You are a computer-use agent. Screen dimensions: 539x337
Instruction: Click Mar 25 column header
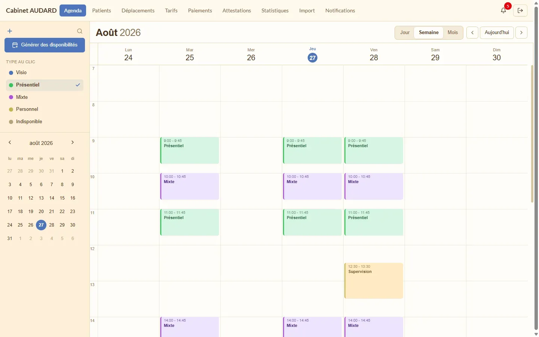point(190,55)
